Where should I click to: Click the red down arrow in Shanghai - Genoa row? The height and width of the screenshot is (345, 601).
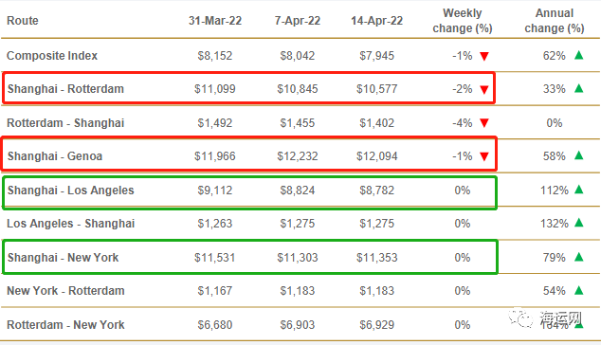[484, 156]
